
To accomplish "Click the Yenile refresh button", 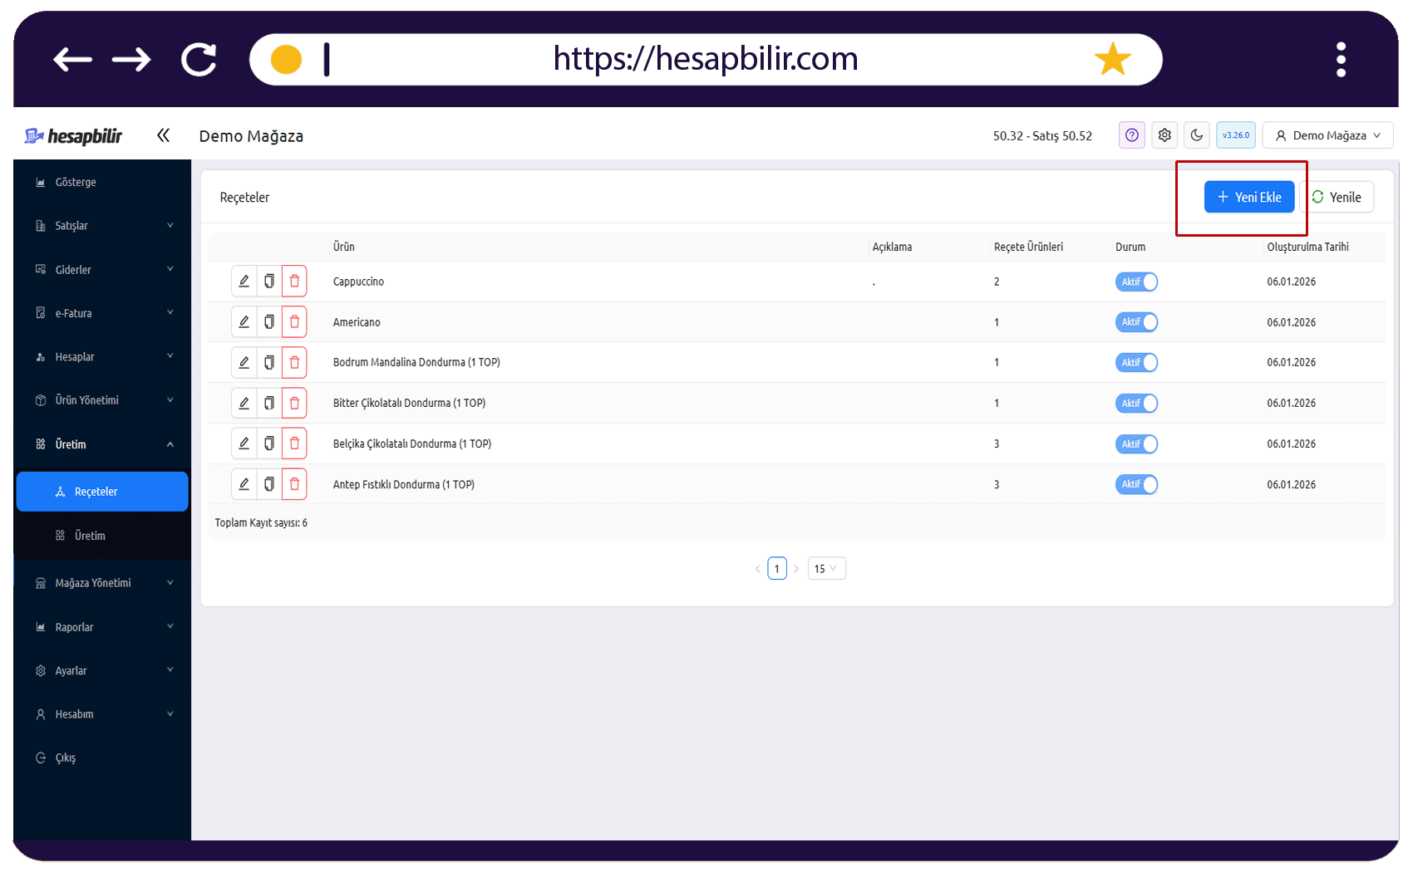I will click(x=1337, y=197).
